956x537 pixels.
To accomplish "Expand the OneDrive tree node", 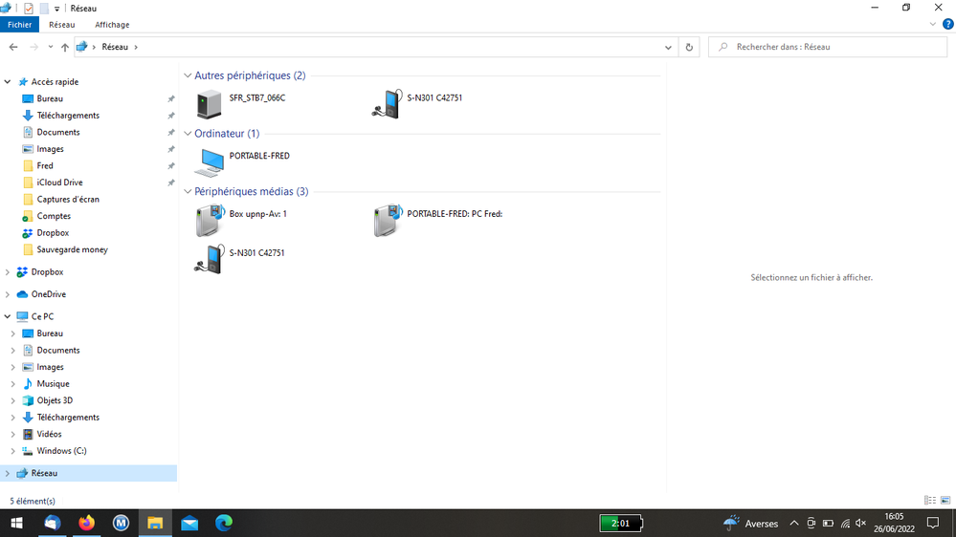I will click(x=8, y=294).
